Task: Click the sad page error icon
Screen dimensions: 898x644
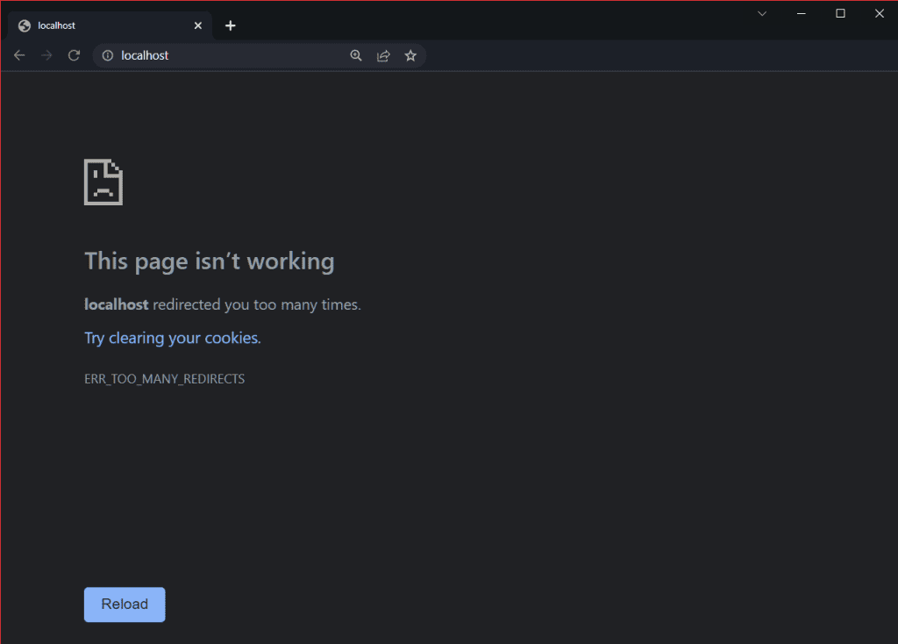Action: click(103, 182)
